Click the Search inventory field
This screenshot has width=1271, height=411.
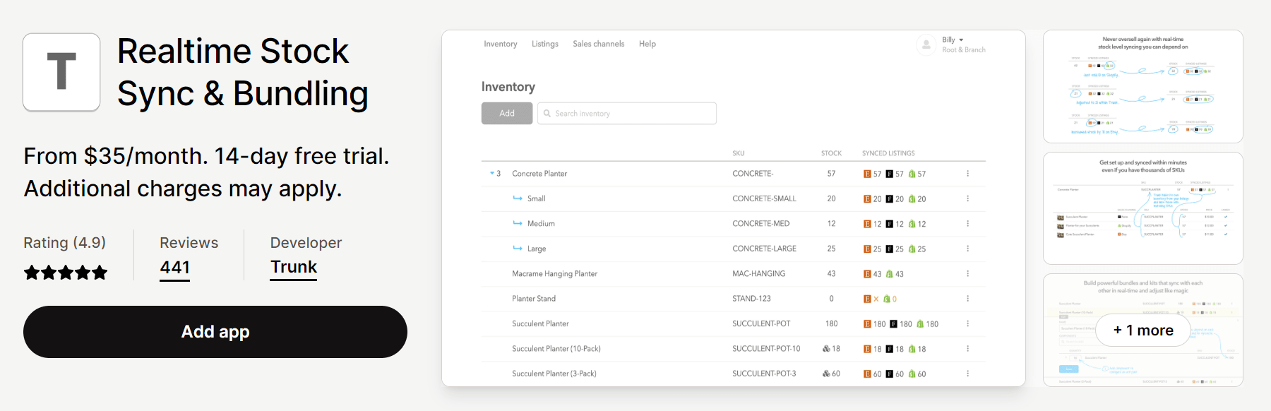[627, 113]
